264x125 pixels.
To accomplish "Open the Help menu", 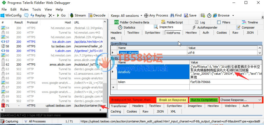I will point(59,9).
